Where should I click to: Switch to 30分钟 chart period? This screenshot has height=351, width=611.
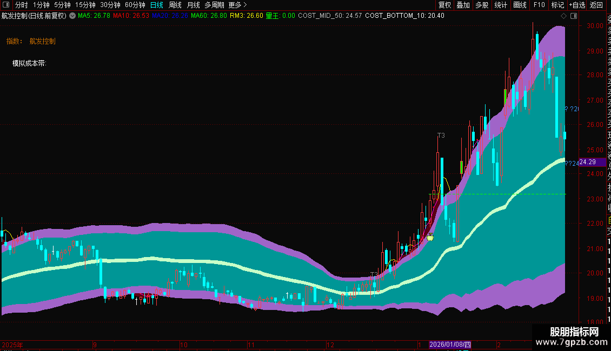tap(110, 5)
